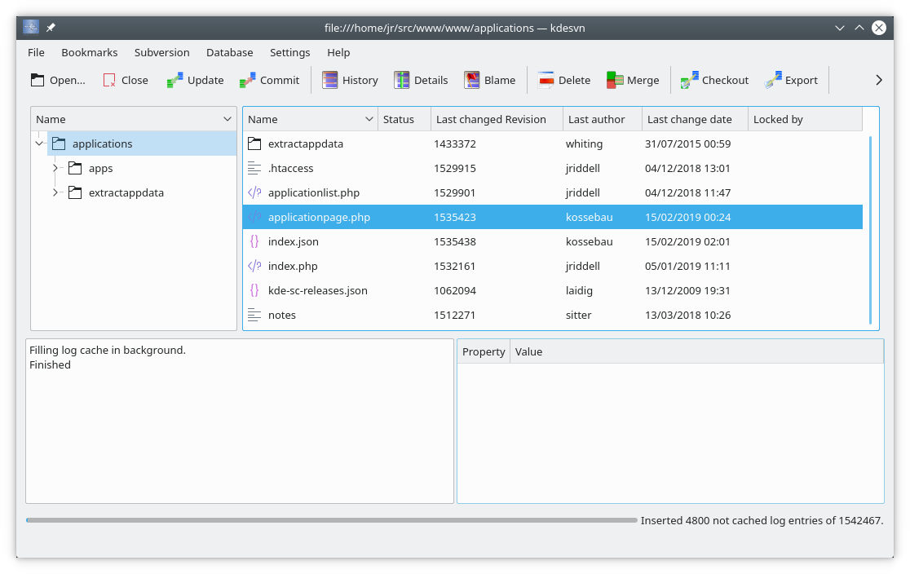Expand the apps folder in the tree
Viewport: 910px width, 574px height.
tap(55, 169)
